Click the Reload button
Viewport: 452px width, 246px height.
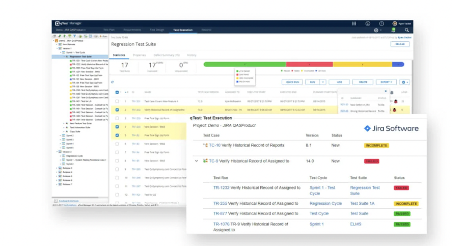(400, 44)
